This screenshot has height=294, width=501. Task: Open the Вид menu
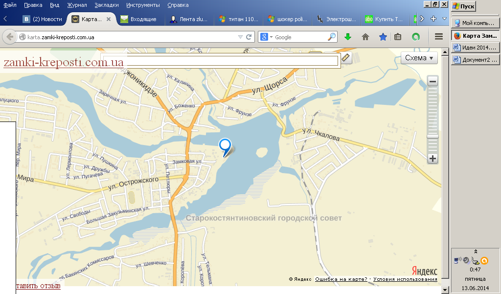pyautogui.click(x=55, y=5)
